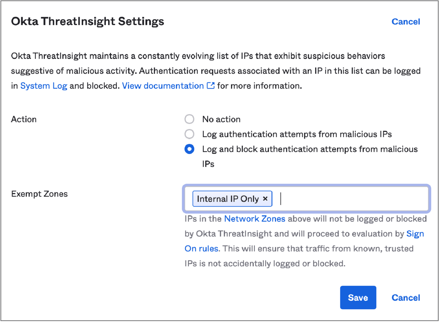Image resolution: width=439 pixels, height=322 pixels.
Task: Click the "Log authentication attempts from malicious IPs" label
Action: click(297, 134)
